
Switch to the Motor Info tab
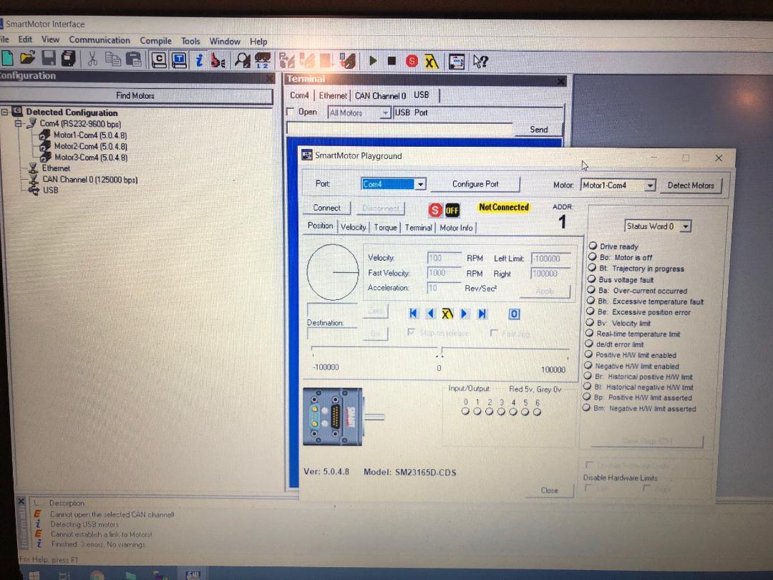456,228
